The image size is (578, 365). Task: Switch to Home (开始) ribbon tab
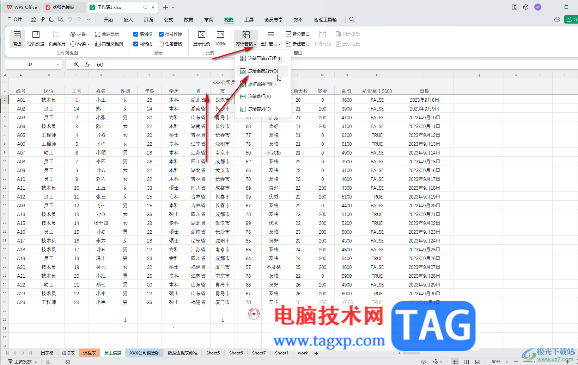pos(108,20)
